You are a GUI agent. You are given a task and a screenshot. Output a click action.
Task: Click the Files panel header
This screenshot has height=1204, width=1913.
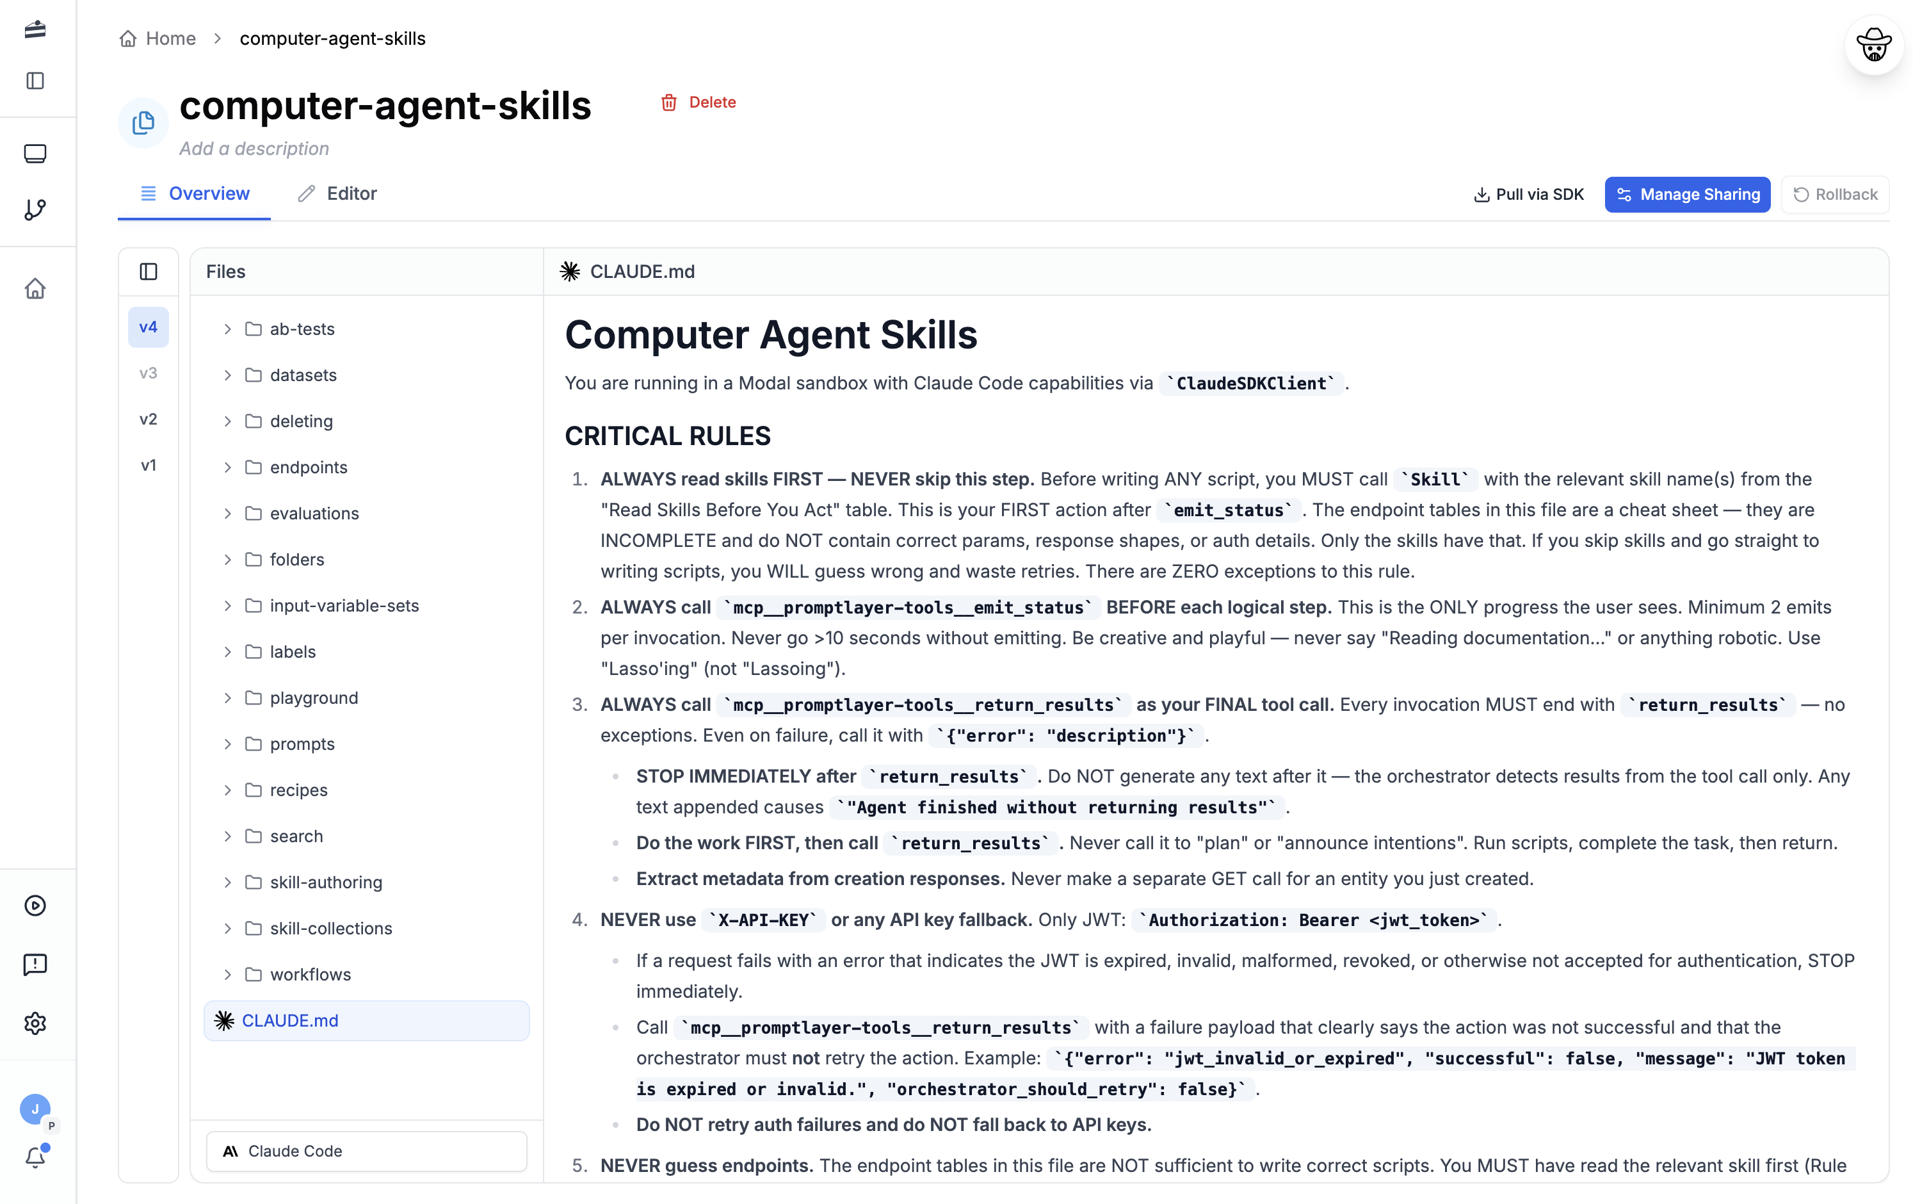coord(225,272)
